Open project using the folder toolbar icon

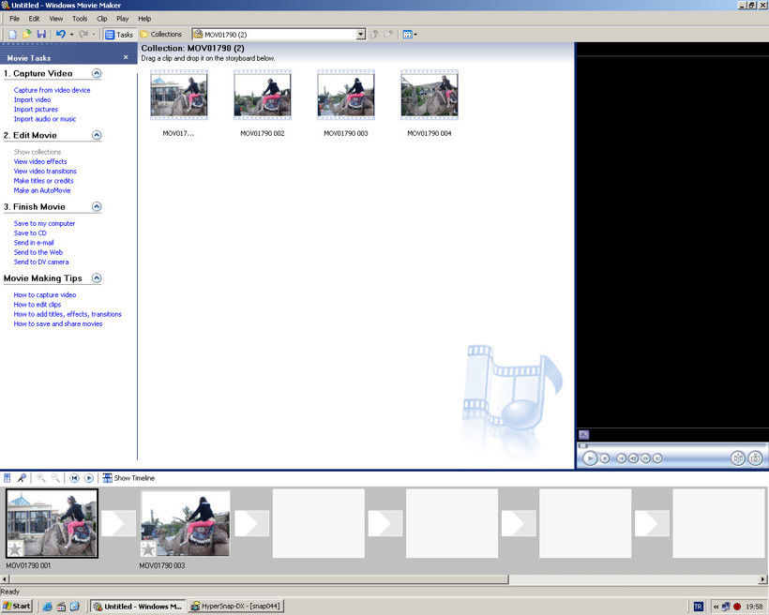pos(27,35)
